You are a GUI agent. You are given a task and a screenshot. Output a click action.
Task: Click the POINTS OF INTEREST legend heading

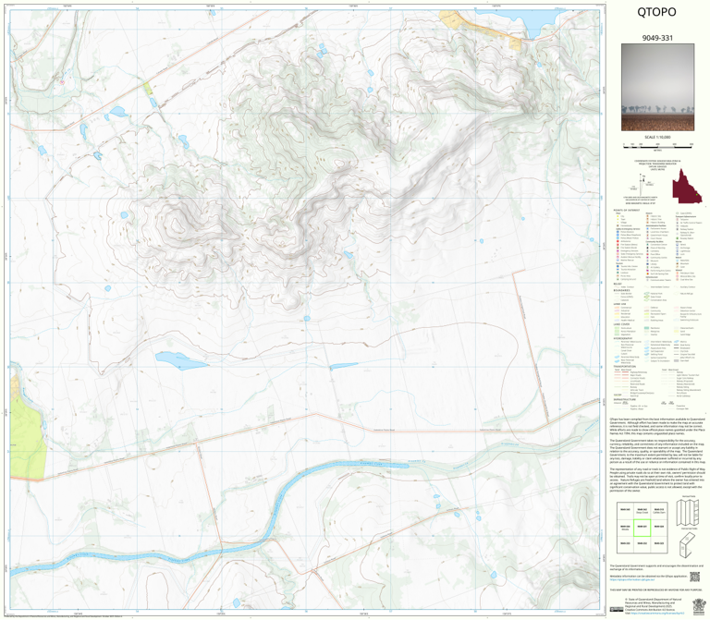(x=627, y=211)
